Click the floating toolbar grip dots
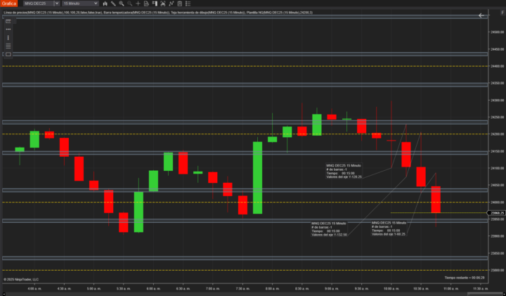 [x=15, y=21]
